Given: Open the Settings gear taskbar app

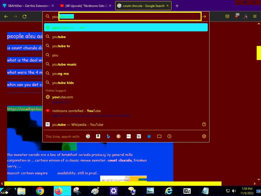Looking at the screenshot, I should (113, 191).
